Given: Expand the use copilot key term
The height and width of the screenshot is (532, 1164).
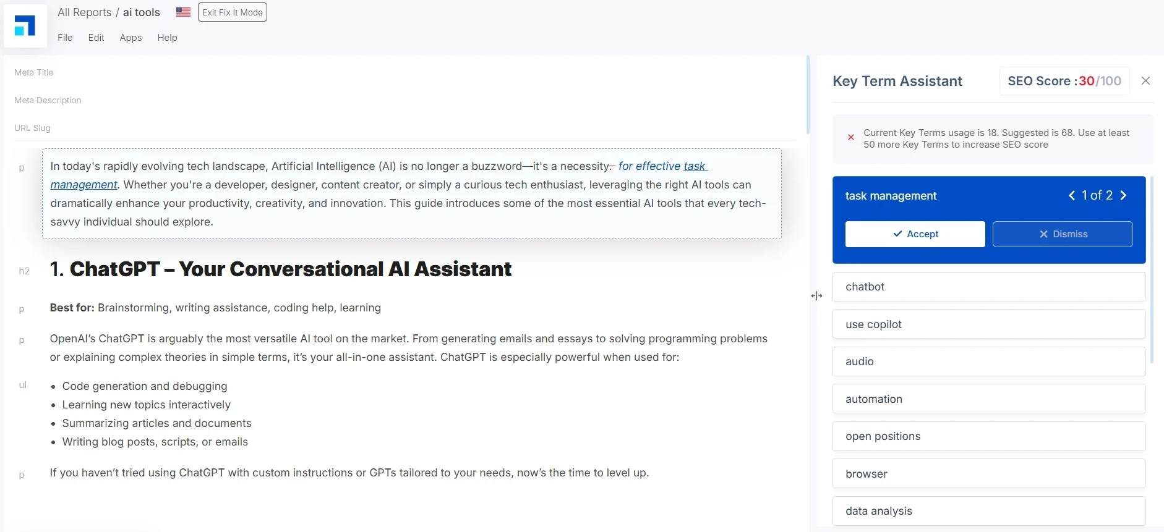Looking at the screenshot, I should coord(989,324).
